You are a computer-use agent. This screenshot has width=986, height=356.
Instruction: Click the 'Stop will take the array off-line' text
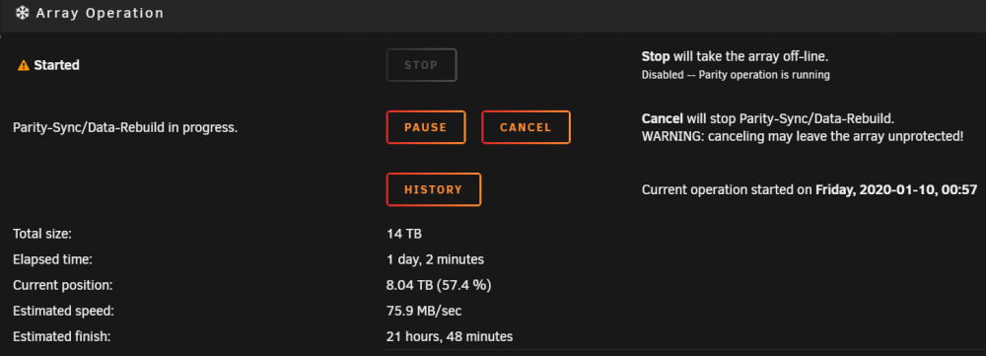[736, 56]
